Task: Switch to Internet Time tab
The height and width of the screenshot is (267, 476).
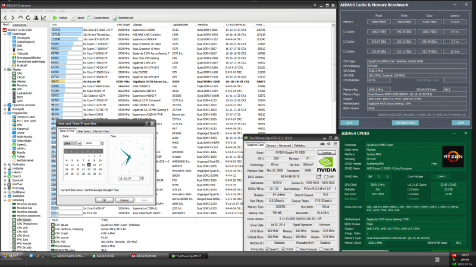Action: coord(101,131)
